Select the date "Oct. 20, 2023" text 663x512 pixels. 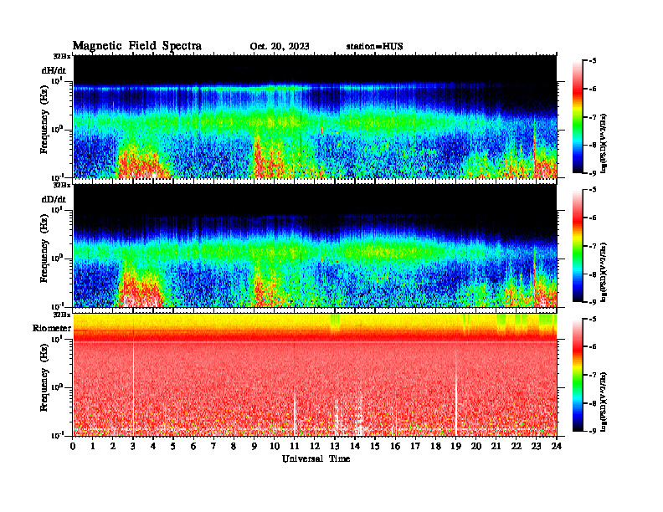(x=280, y=47)
